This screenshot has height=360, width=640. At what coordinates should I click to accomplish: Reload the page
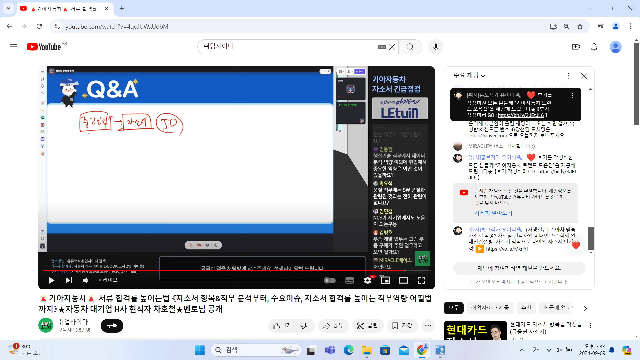(x=39, y=26)
